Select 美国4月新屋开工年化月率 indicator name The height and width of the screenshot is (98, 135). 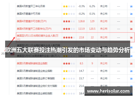[31, 6]
